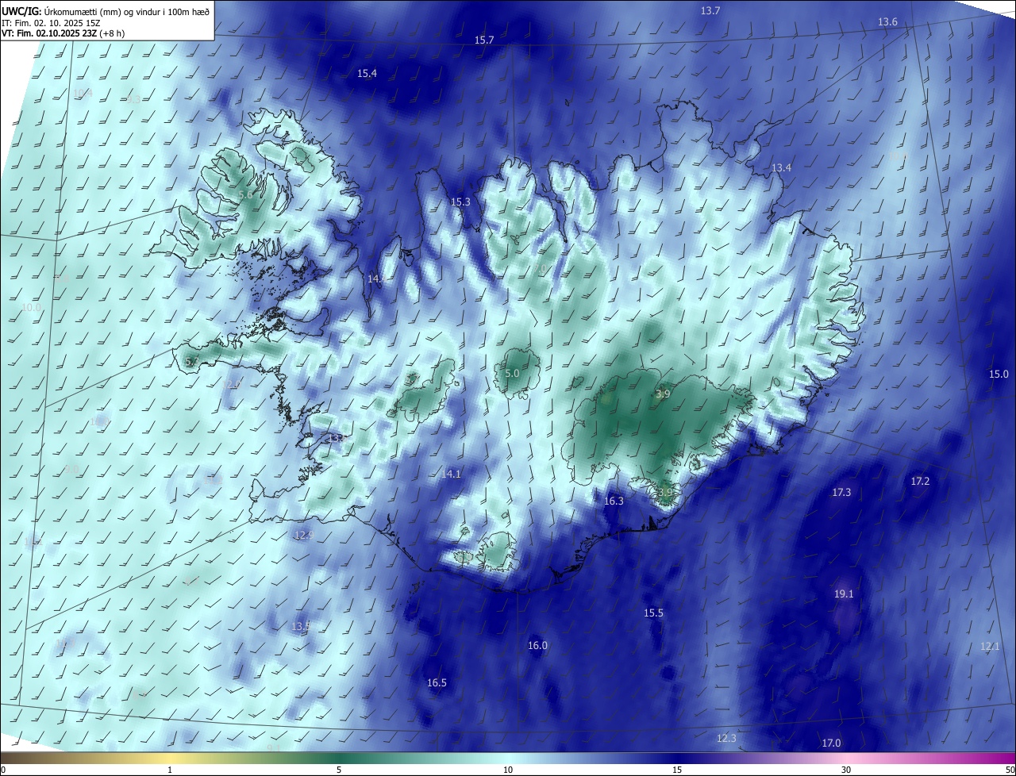Image resolution: width=1016 pixels, height=776 pixels.
Task: Click the 1 tick on the colour scale
Action: click(x=170, y=770)
